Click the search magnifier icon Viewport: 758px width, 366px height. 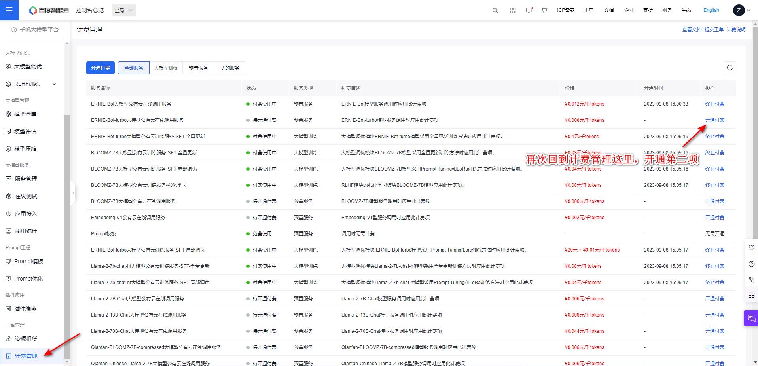[495, 11]
